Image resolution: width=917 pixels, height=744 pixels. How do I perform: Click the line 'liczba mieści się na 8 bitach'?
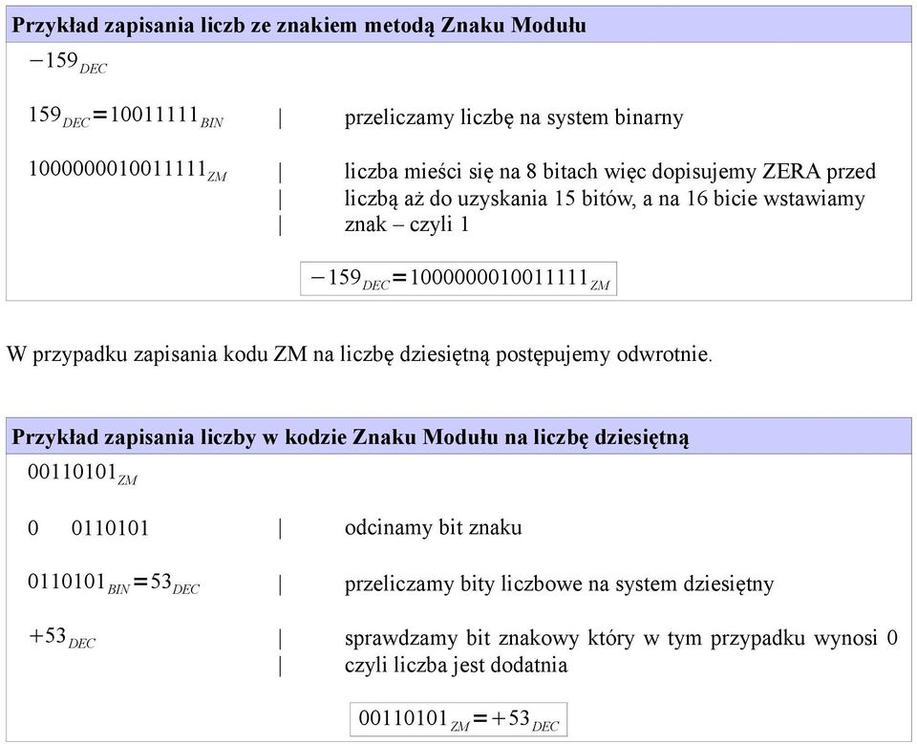(x=610, y=171)
